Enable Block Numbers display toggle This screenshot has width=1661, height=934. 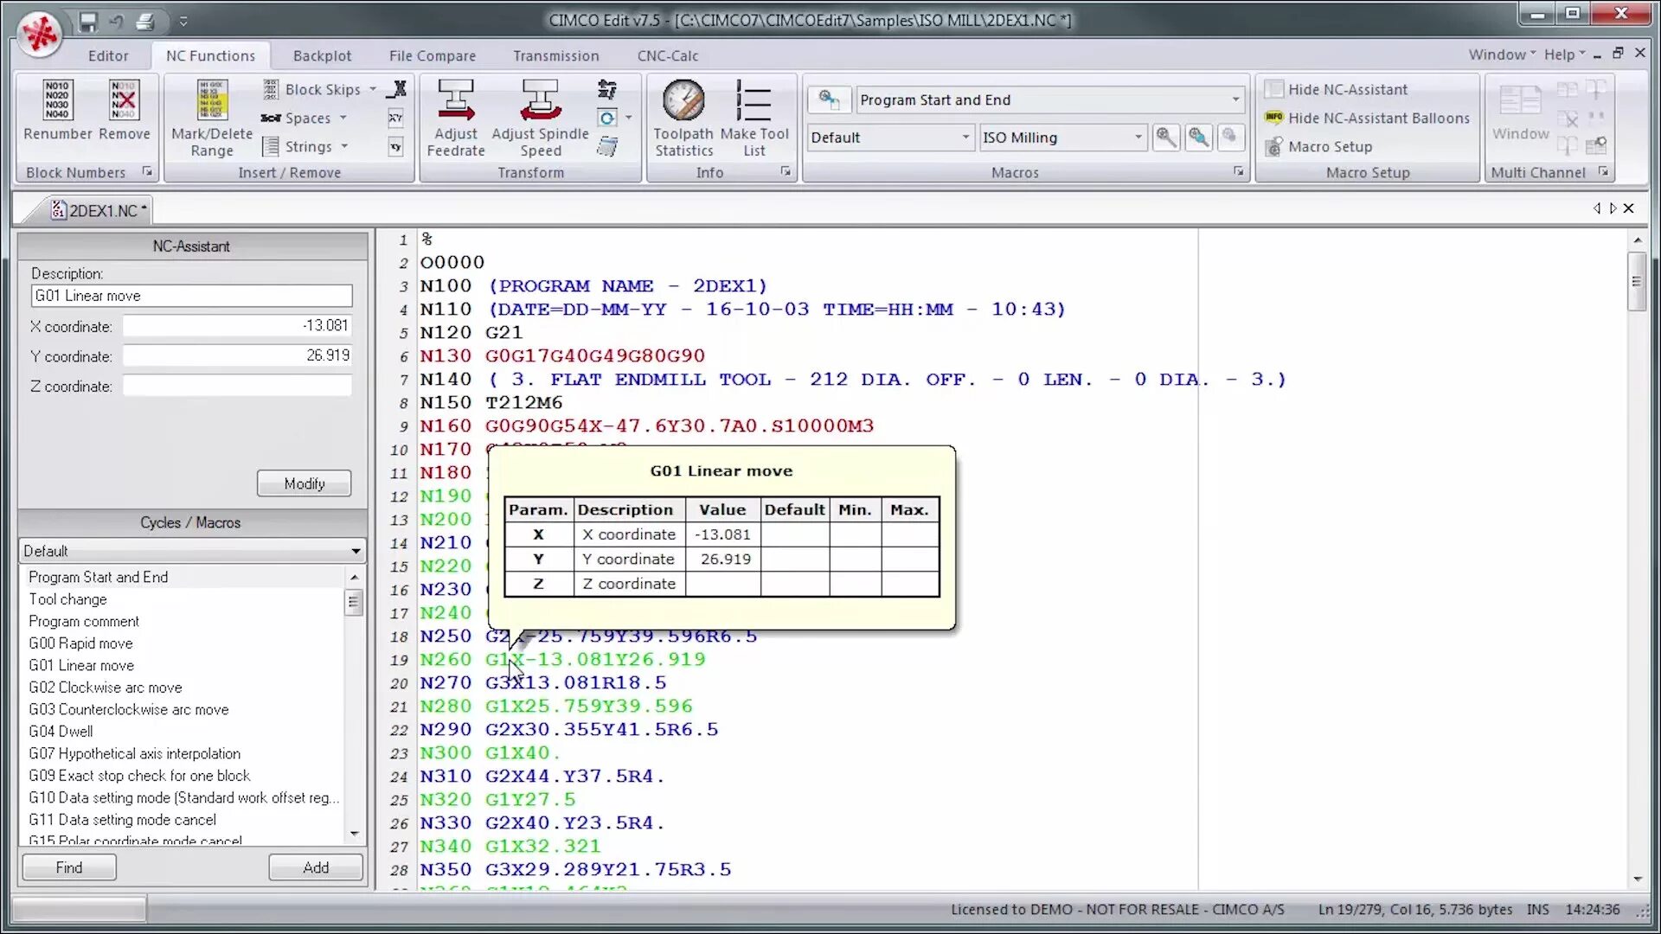point(147,173)
